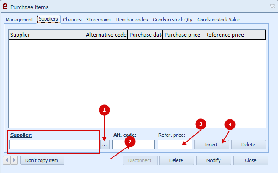
Task: Click the Supplier: field label
Action: click(x=21, y=135)
